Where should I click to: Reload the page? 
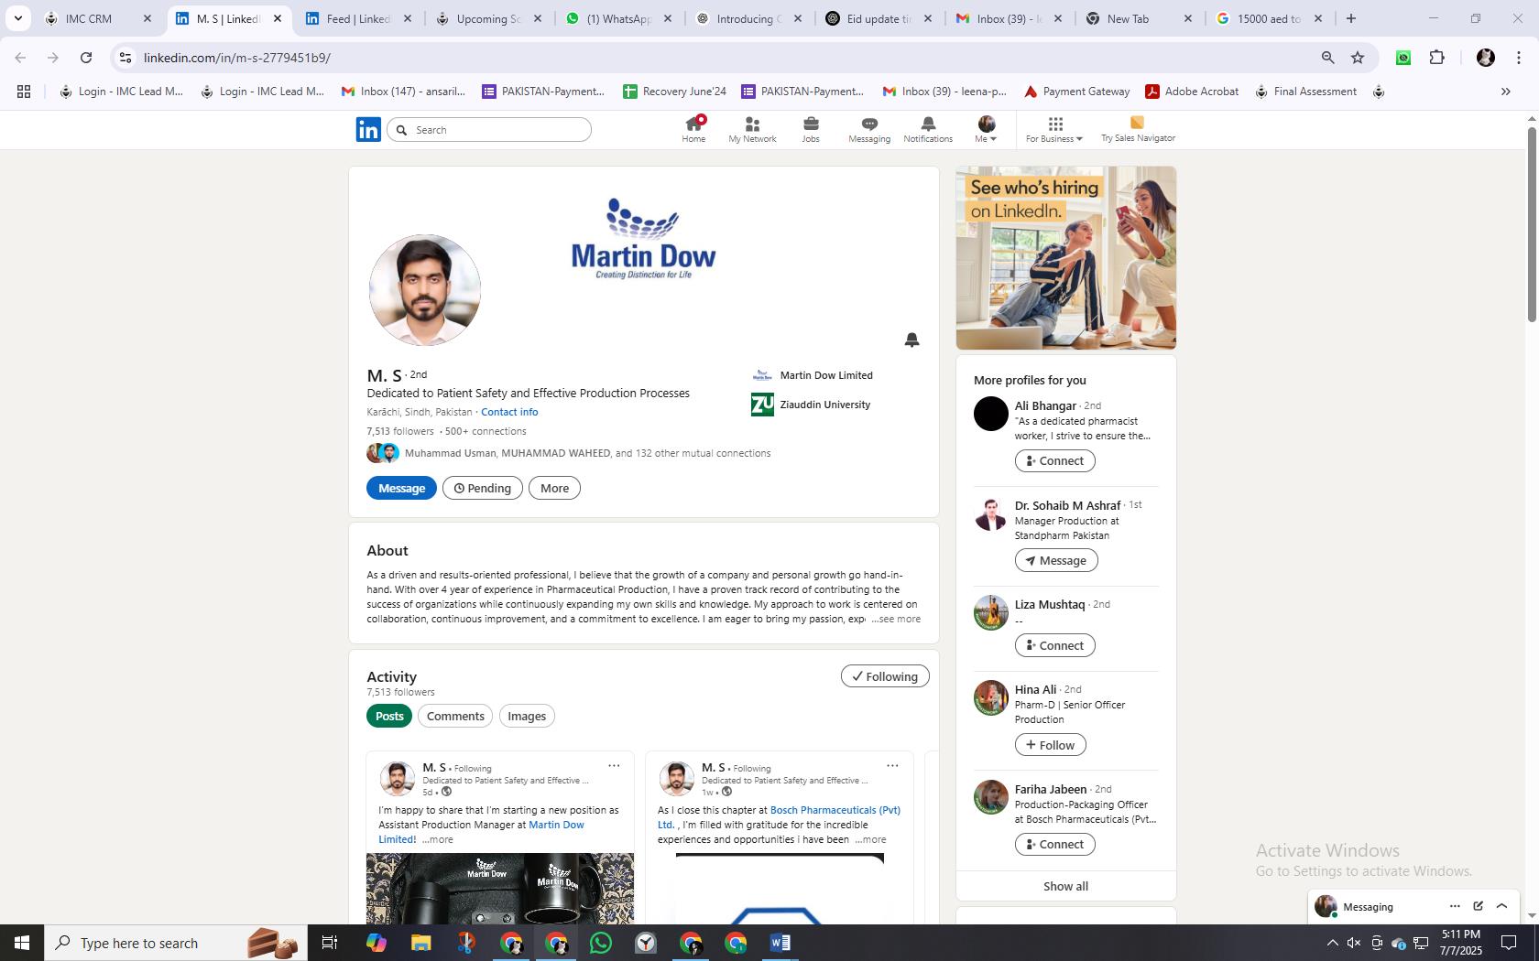click(x=86, y=58)
